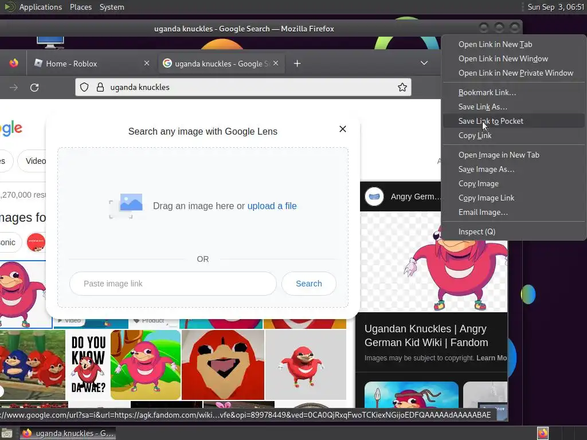Click the uganda knuckles taskbar window button

click(x=68, y=433)
